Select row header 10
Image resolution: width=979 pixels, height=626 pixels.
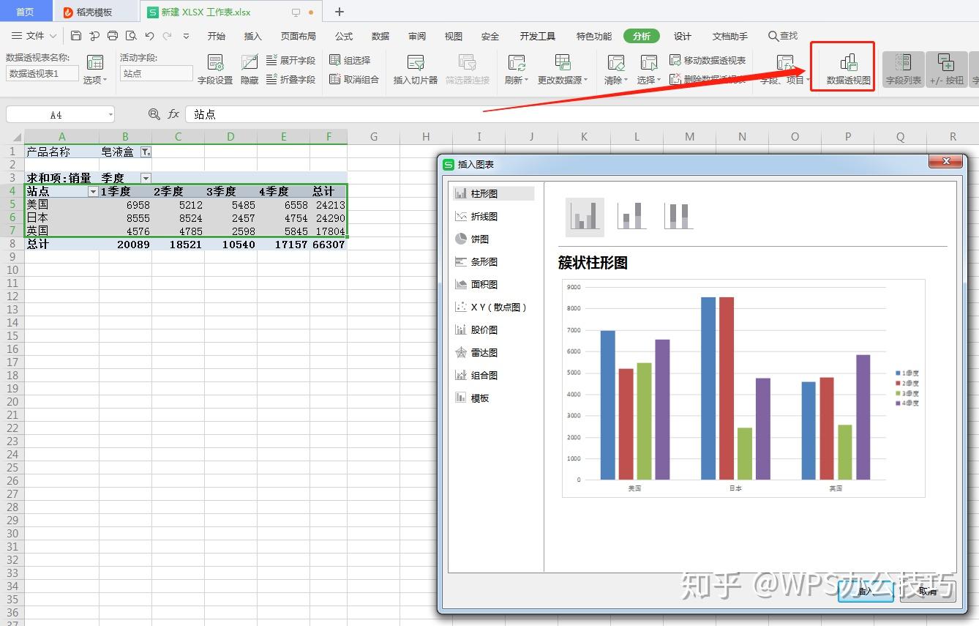coord(12,270)
